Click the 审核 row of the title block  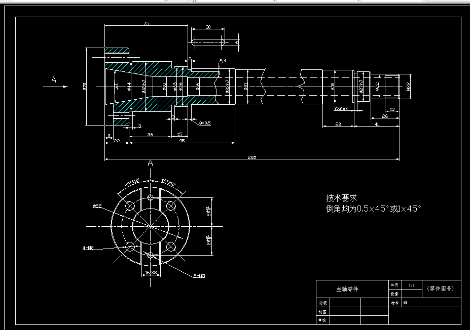coord(322,320)
